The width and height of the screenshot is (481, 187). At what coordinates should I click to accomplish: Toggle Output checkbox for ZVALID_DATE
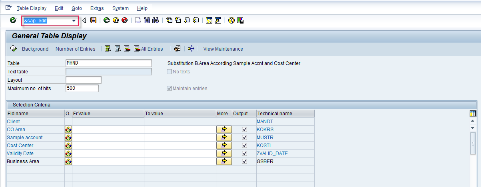244,154
